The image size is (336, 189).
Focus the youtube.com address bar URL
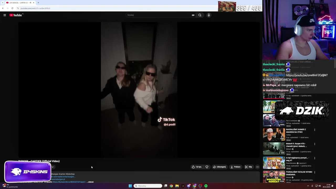35,8
